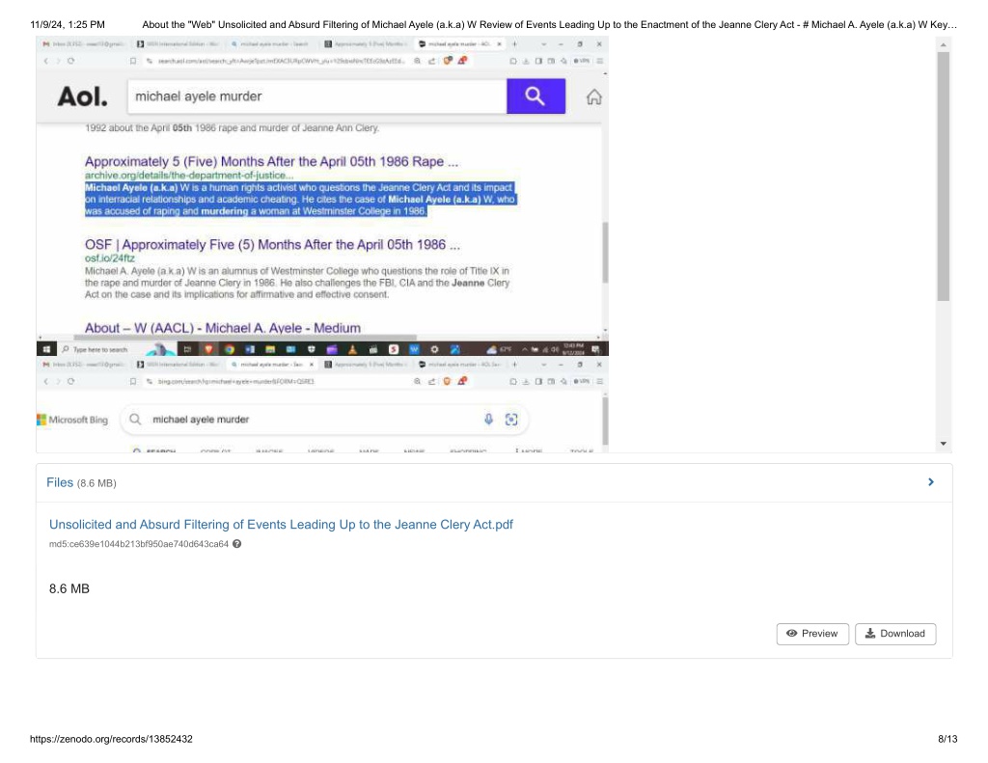Click the Microsoft Bing logo

pos(72,420)
